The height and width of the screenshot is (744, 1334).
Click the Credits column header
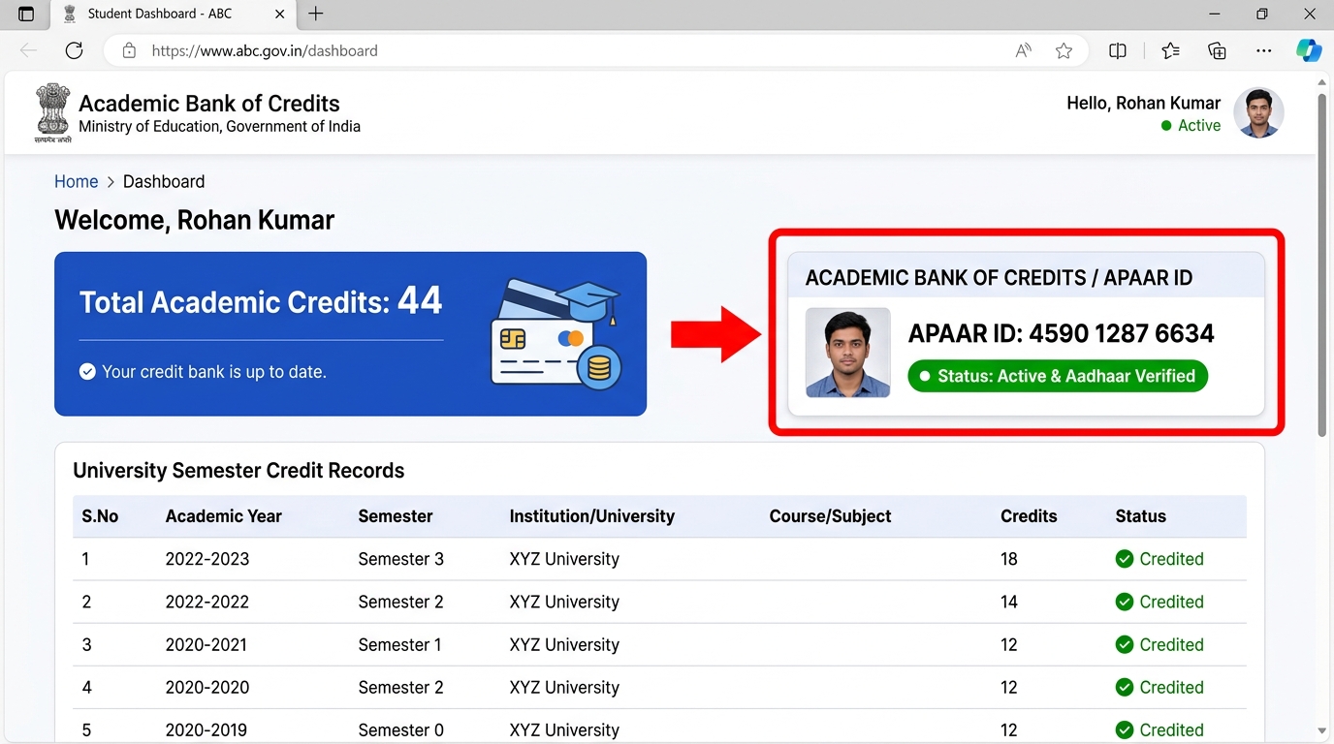(x=1029, y=516)
